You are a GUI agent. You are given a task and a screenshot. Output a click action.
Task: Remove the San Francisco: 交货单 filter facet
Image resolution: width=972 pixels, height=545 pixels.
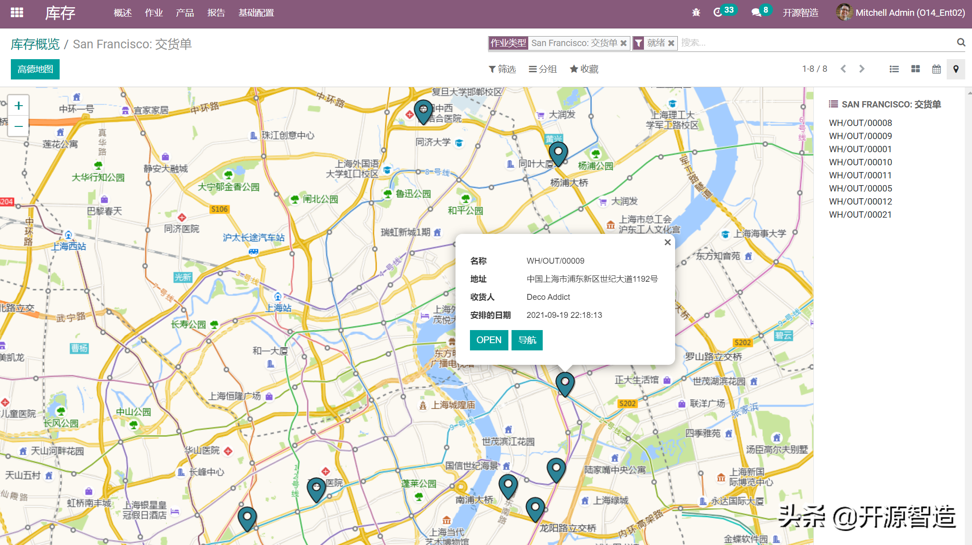coord(624,43)
